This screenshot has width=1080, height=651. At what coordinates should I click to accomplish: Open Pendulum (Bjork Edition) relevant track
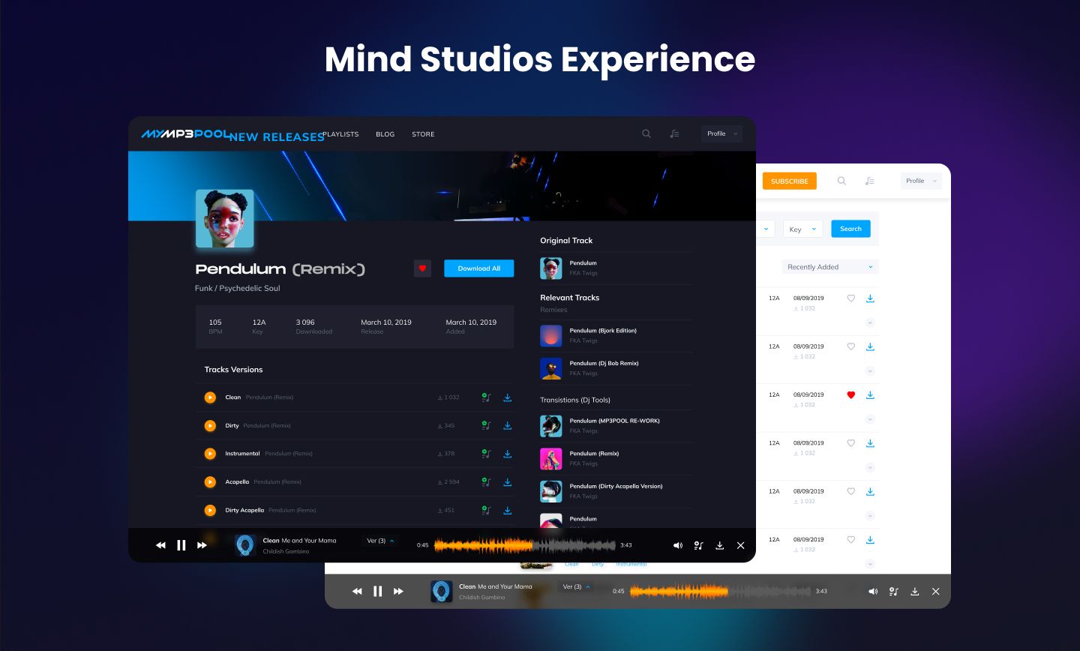(603, 330)
